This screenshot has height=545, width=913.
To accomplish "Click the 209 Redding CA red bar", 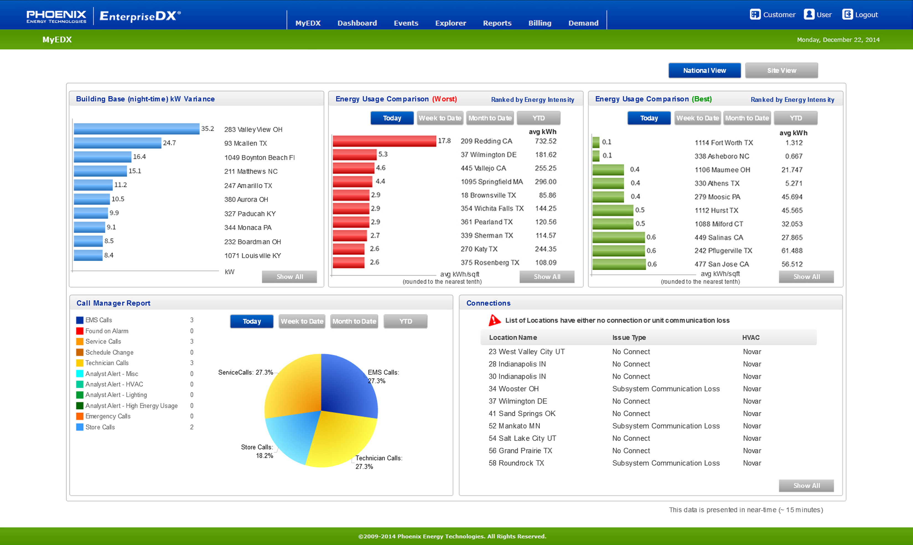I will pos(384,141).
